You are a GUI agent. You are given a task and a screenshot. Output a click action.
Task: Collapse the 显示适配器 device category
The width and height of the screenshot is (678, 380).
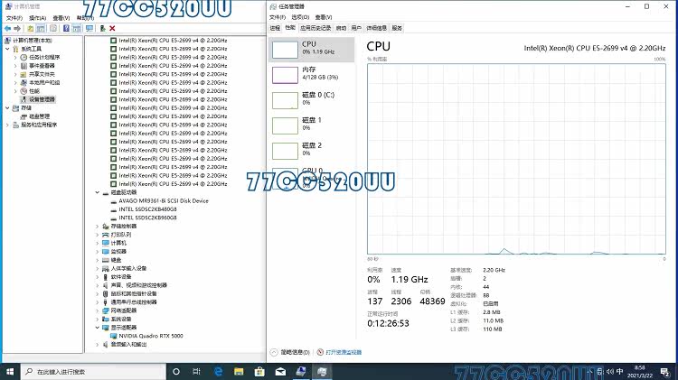98,328
